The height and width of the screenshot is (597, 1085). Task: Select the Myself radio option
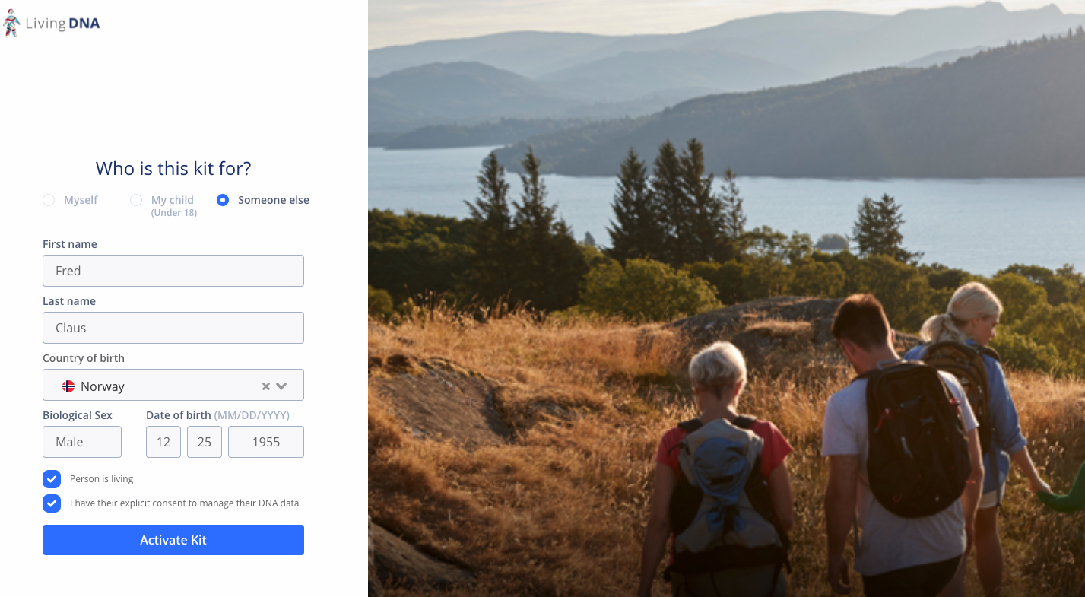tap(49, 200)
